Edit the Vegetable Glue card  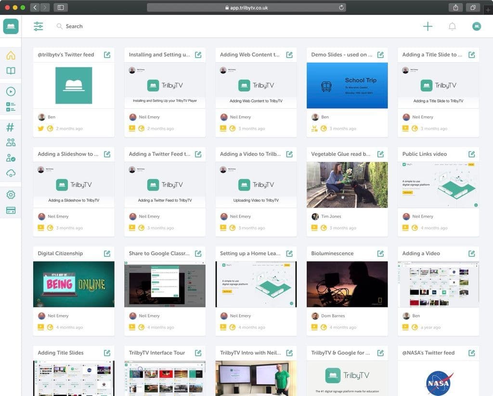point(380,154)
